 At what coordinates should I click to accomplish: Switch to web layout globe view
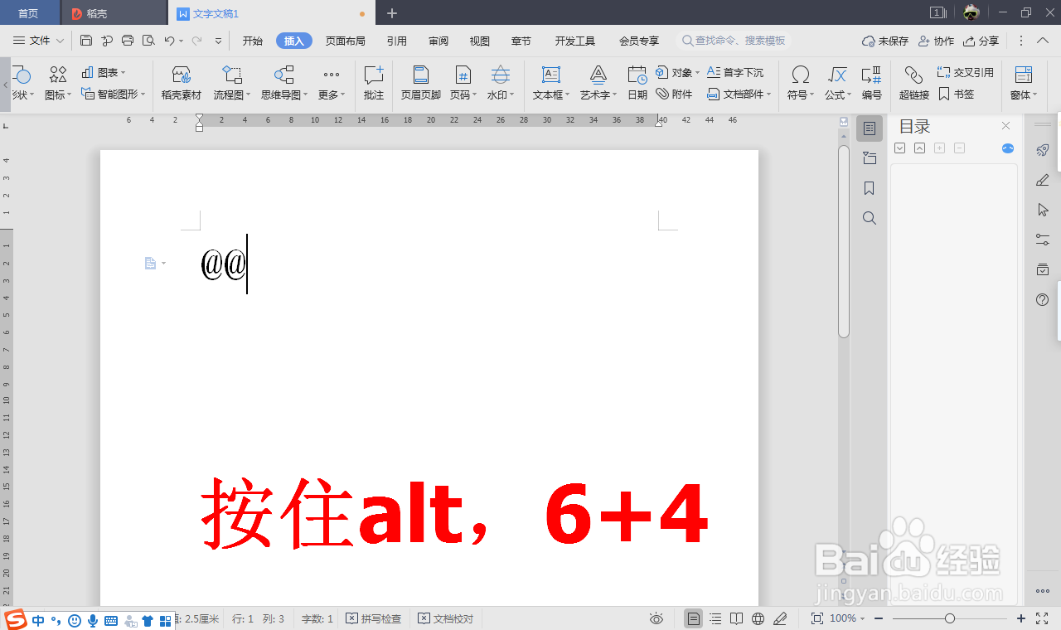point(758,618)
